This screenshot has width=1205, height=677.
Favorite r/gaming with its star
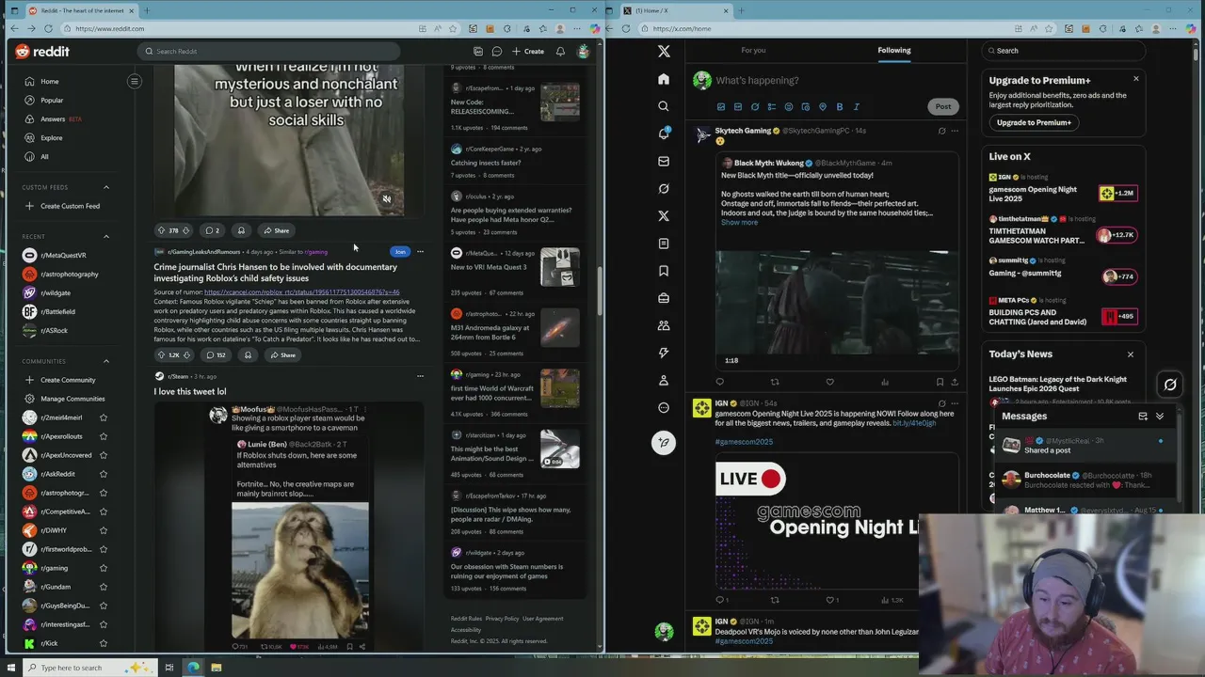(x=104, y=568)
